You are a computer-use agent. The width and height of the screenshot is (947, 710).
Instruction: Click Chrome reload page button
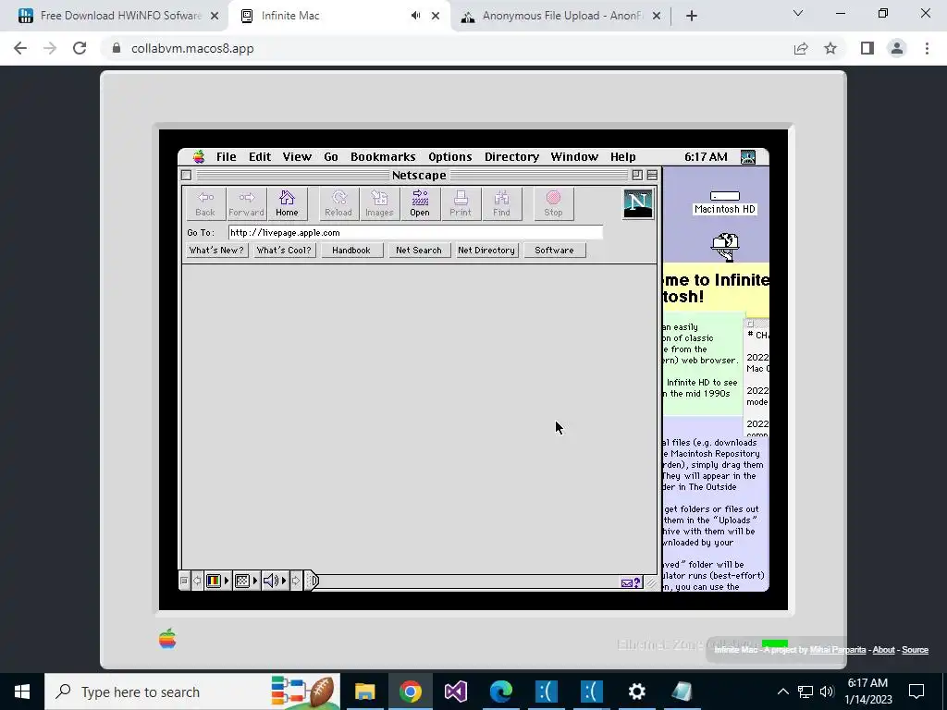pos(80,48)
